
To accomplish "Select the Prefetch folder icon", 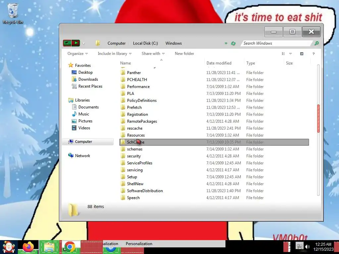I will click(x=123, y=107).
